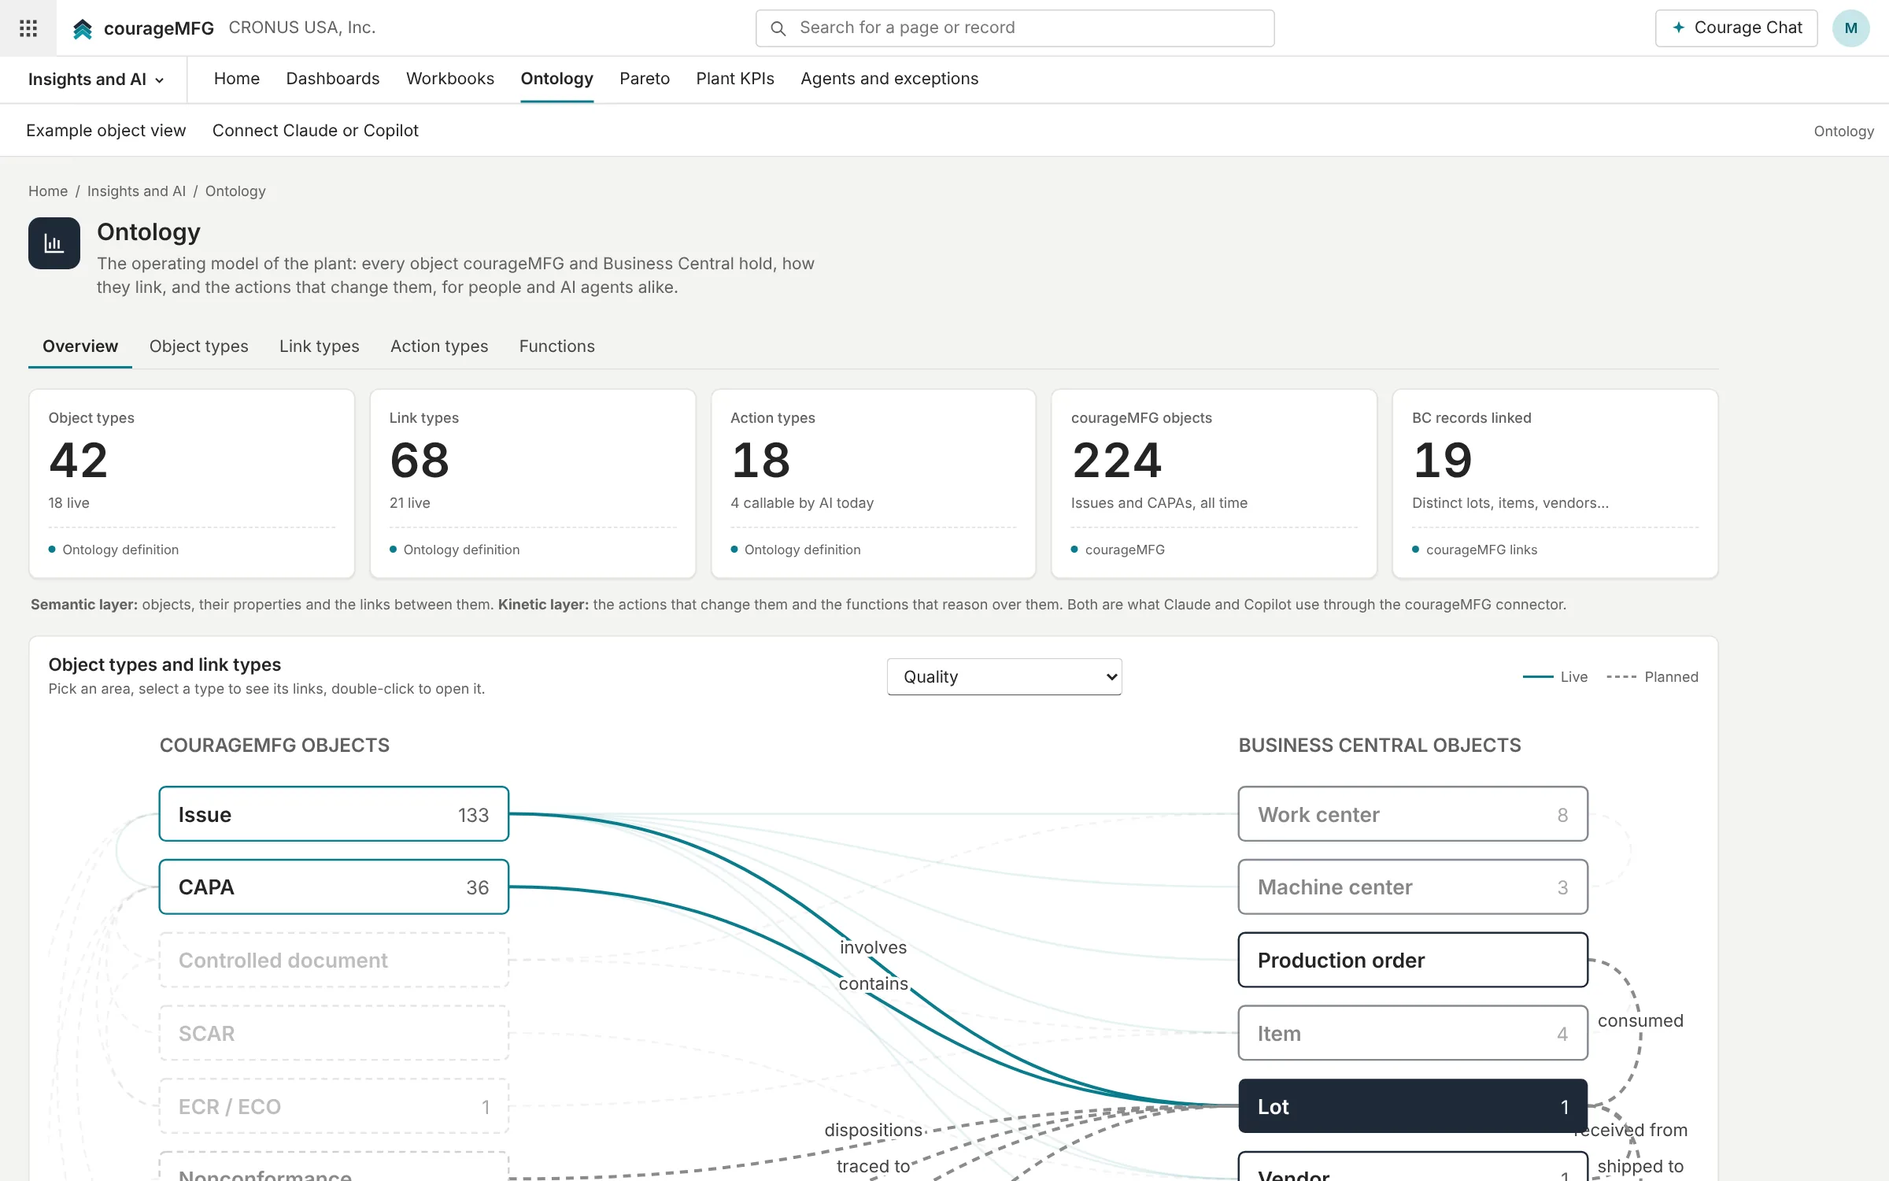Open Connect Claude or Copilot
Viewport: 1889px width, 1181px height.
(x=316, y=131)
